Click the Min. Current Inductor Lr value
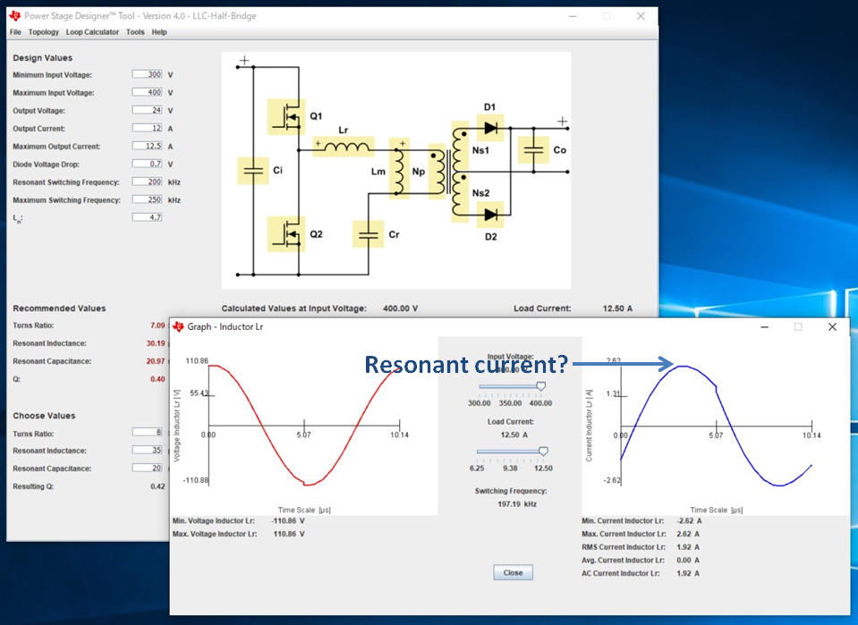 (x=689, y=520)
